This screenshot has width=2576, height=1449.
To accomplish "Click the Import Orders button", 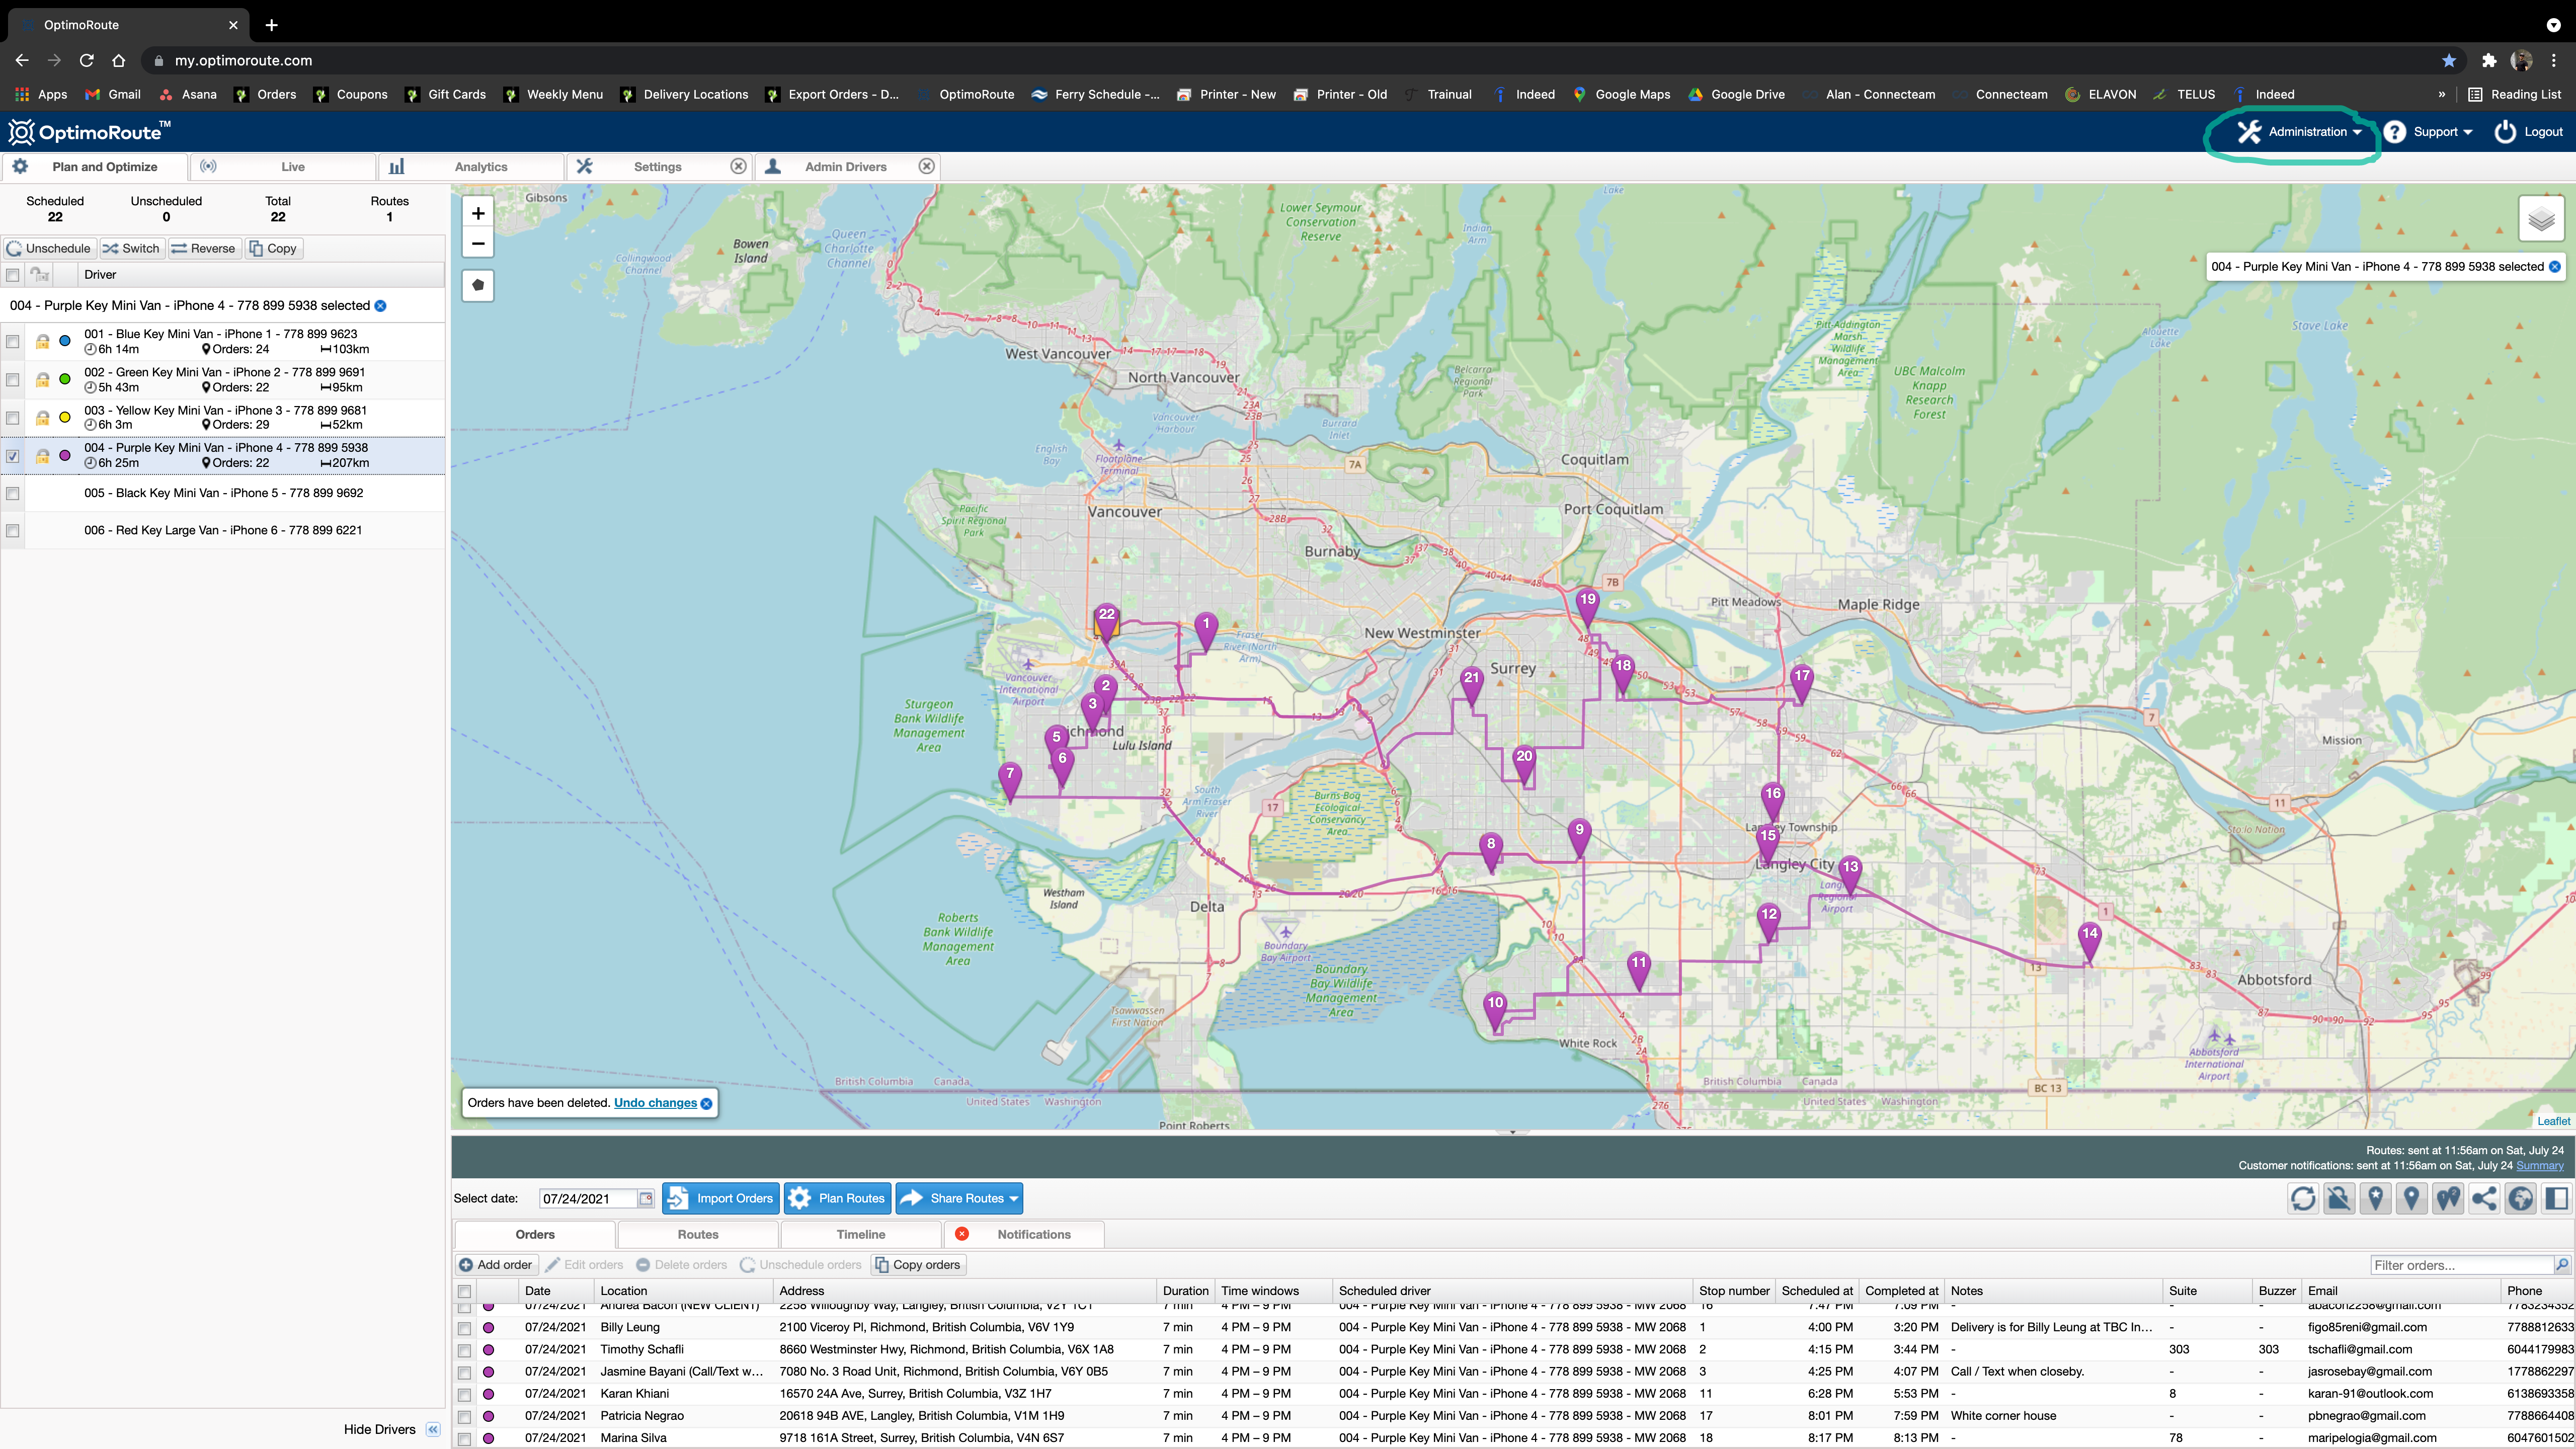I will point(721,1198).
